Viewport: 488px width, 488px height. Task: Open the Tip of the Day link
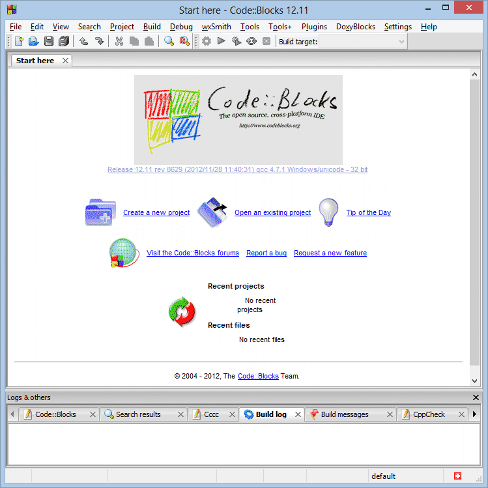point(368,212)
